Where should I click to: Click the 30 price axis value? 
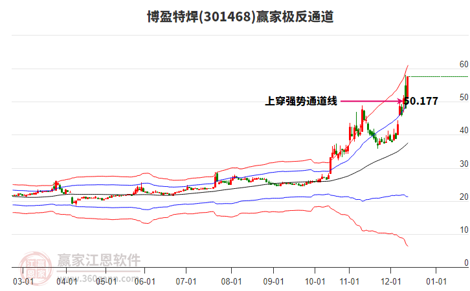pyautogui.click(x=464, y=164)
